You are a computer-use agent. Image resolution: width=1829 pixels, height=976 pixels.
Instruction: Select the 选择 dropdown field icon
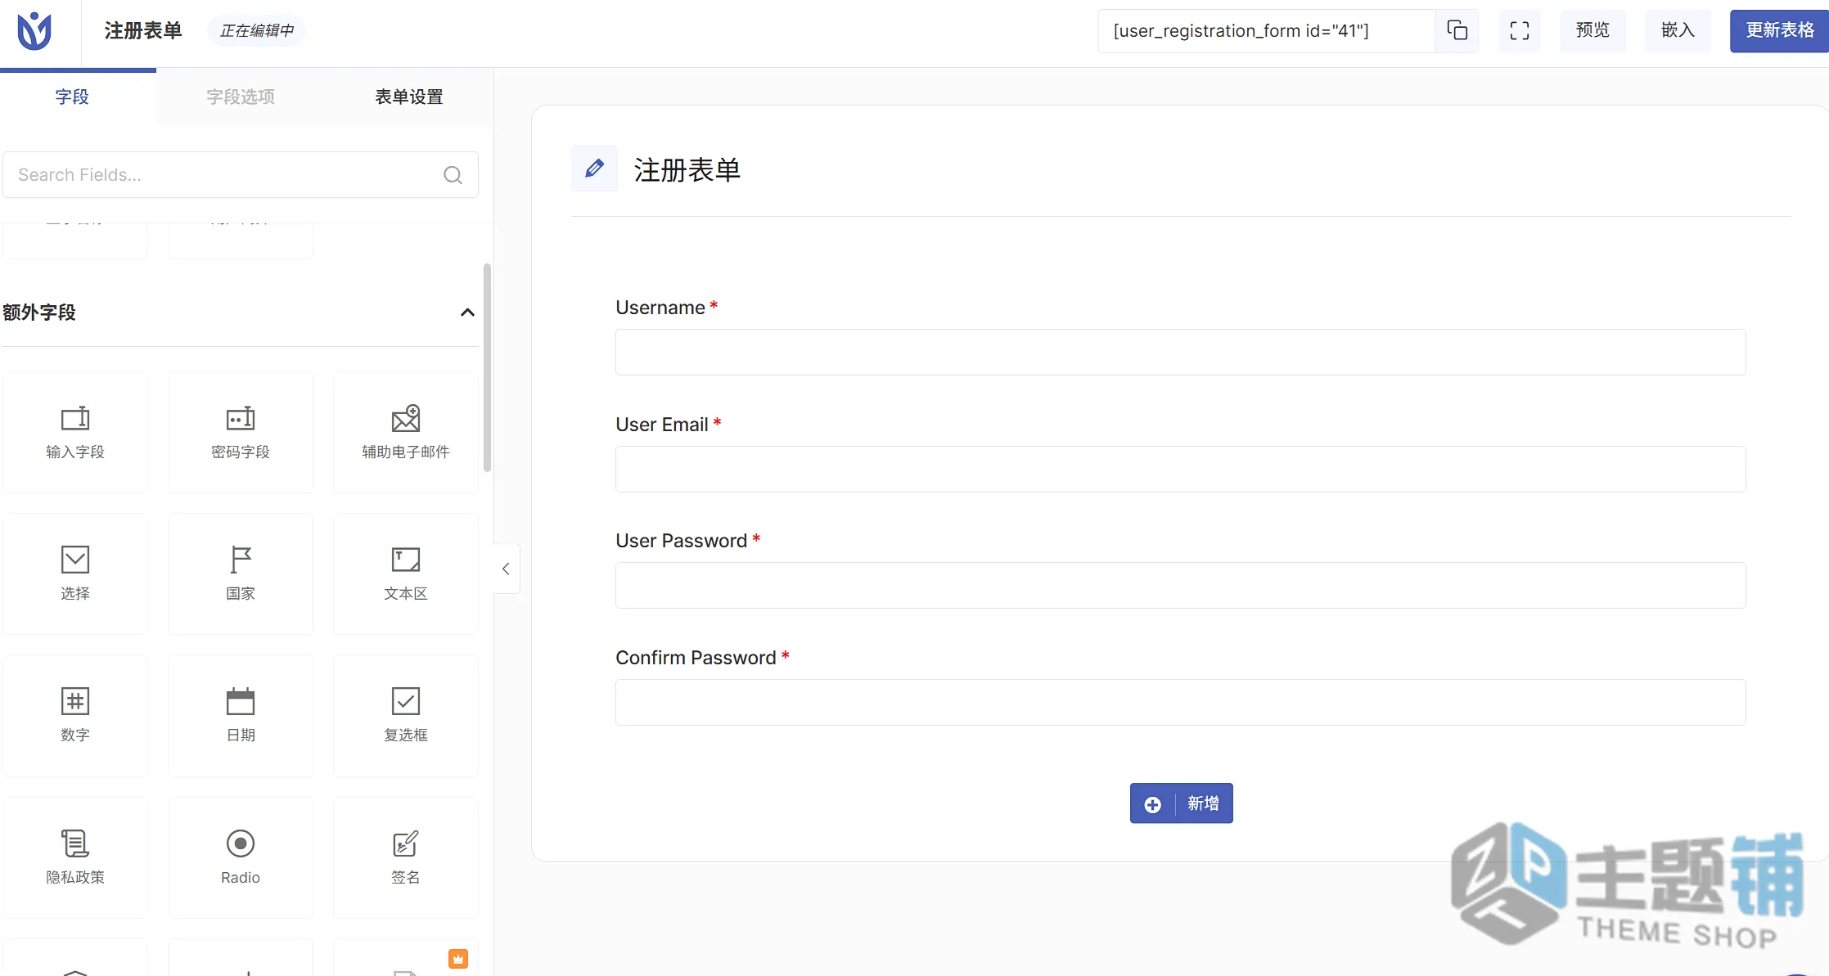[x=75, y=560]
